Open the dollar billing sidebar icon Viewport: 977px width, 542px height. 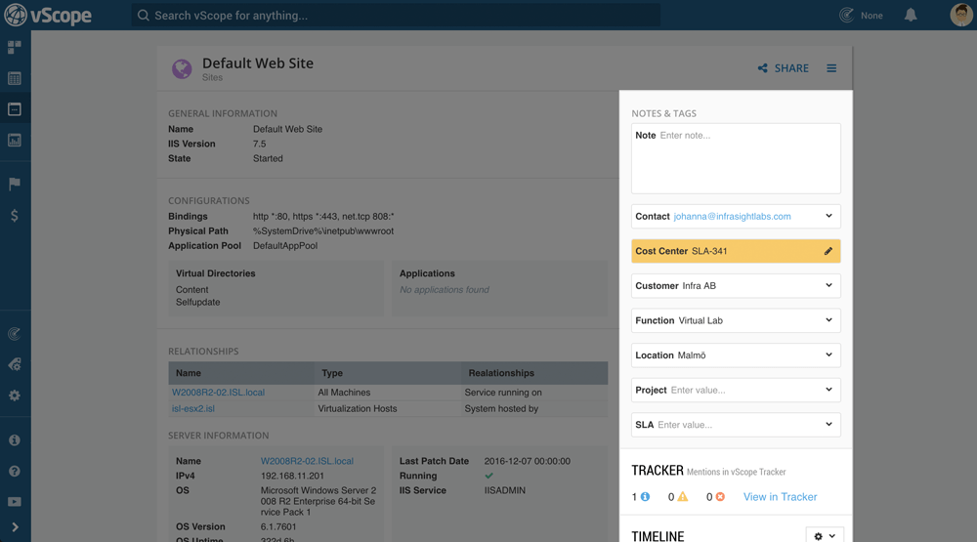(x=15, y=216)
